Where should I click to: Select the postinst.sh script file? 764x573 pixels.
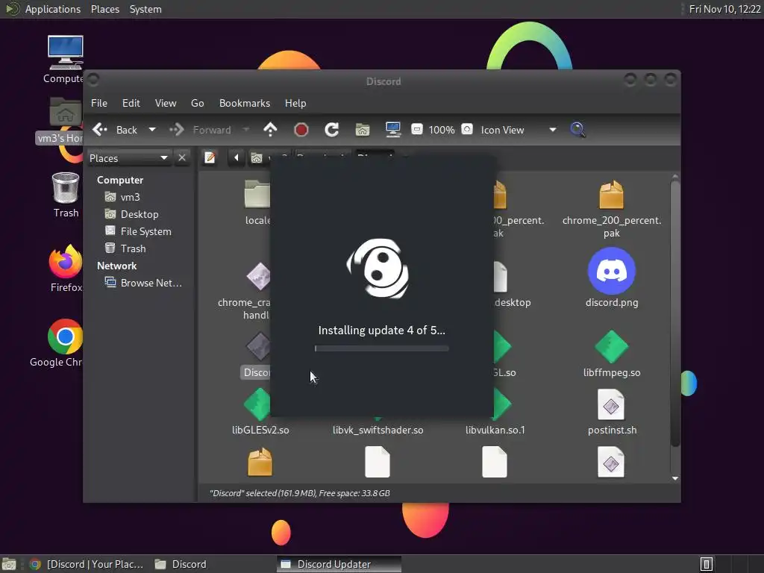coord(612,412)
